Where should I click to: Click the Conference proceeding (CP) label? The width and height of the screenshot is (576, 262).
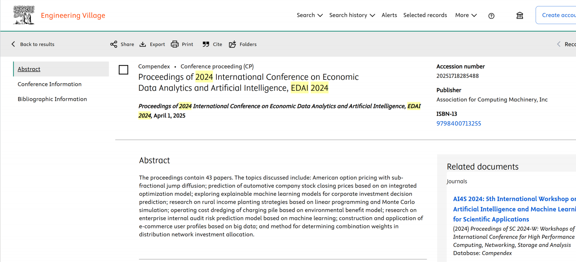(217, 66)
